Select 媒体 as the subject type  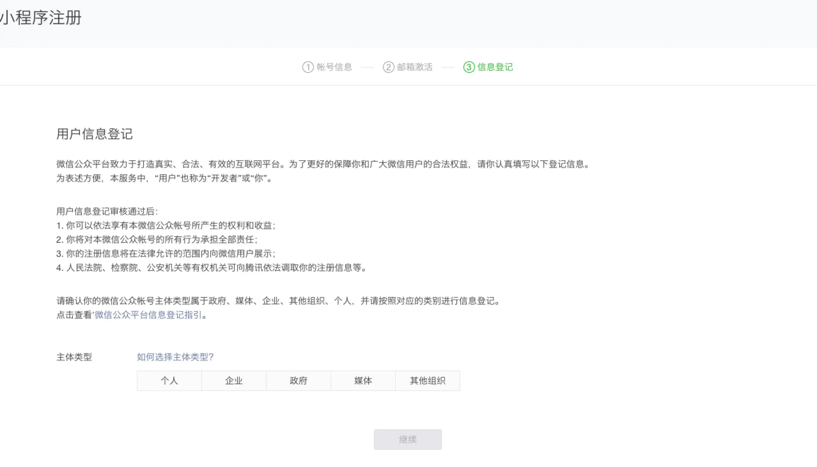click(x=363, y=381)
